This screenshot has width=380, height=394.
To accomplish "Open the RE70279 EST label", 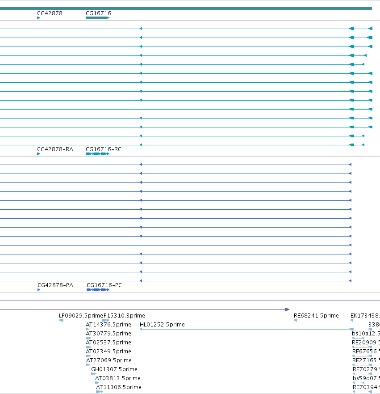I will click(367, 369).
